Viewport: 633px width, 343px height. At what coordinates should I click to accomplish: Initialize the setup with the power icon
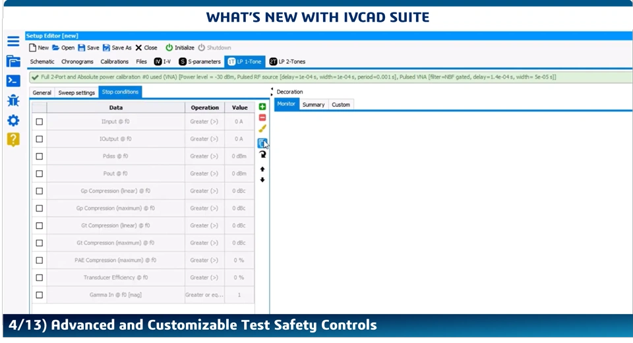tap(180, 47)
